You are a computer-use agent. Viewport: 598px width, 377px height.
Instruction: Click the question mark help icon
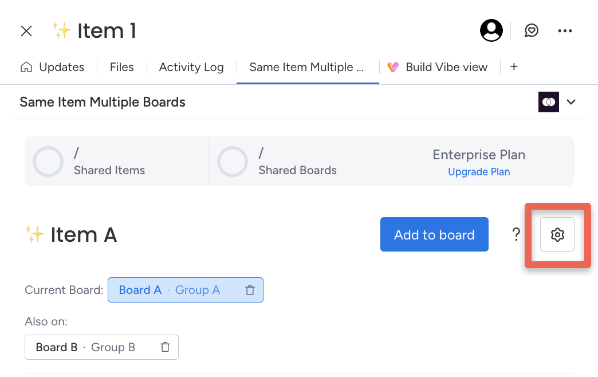coord(516,234)
